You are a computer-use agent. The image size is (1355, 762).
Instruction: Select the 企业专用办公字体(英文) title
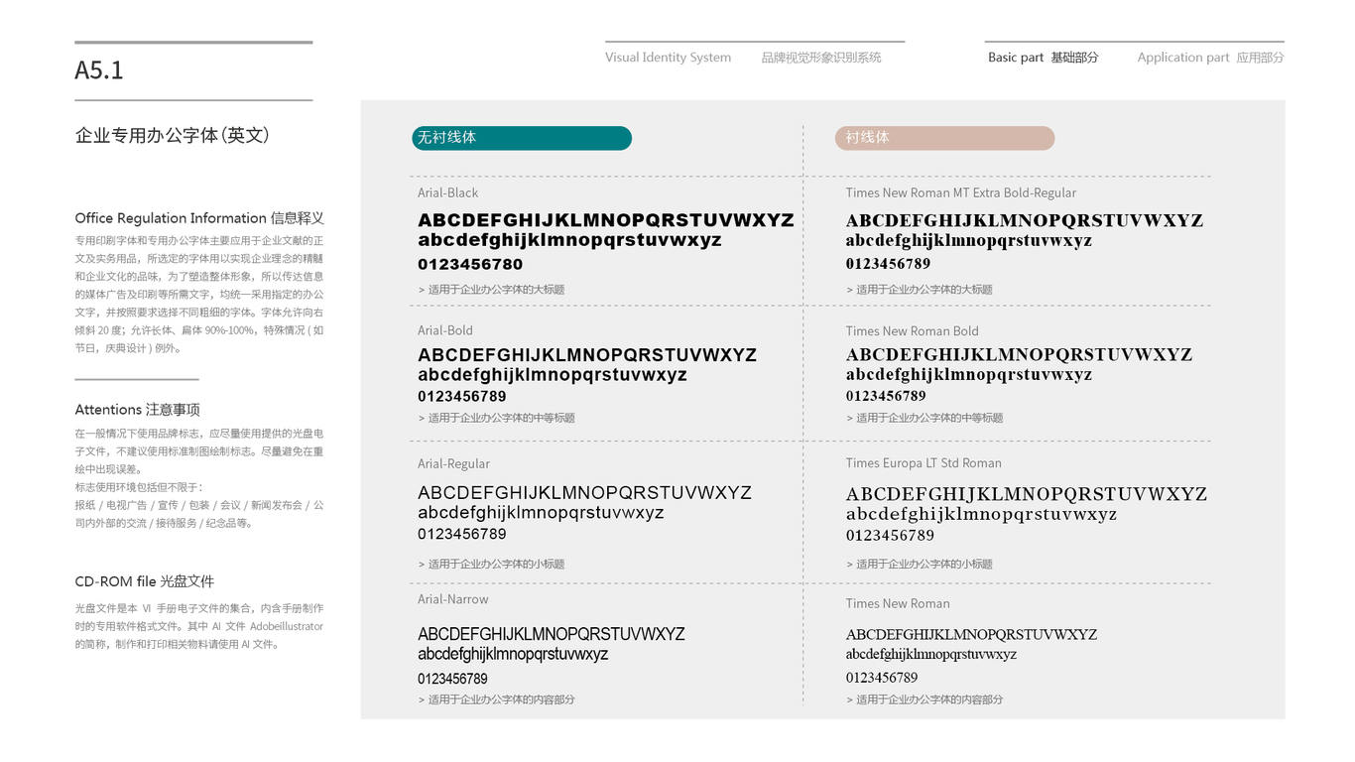click(173, 135)
